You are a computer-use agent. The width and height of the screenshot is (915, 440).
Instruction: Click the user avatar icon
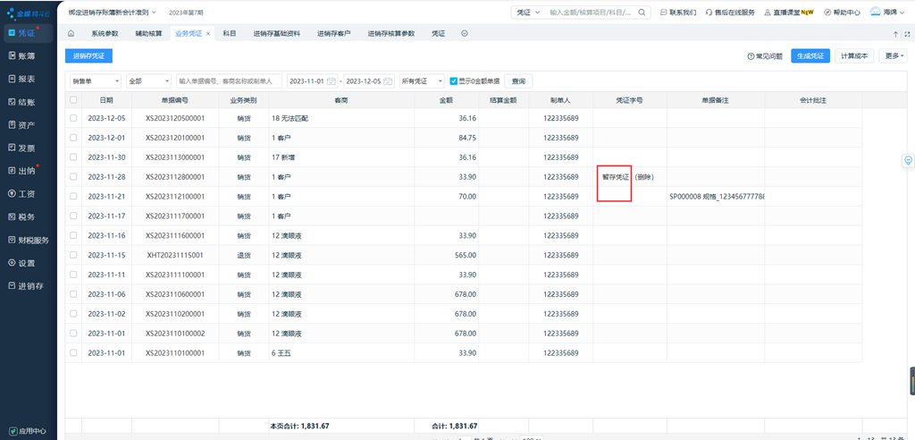[x=876, y=12]
